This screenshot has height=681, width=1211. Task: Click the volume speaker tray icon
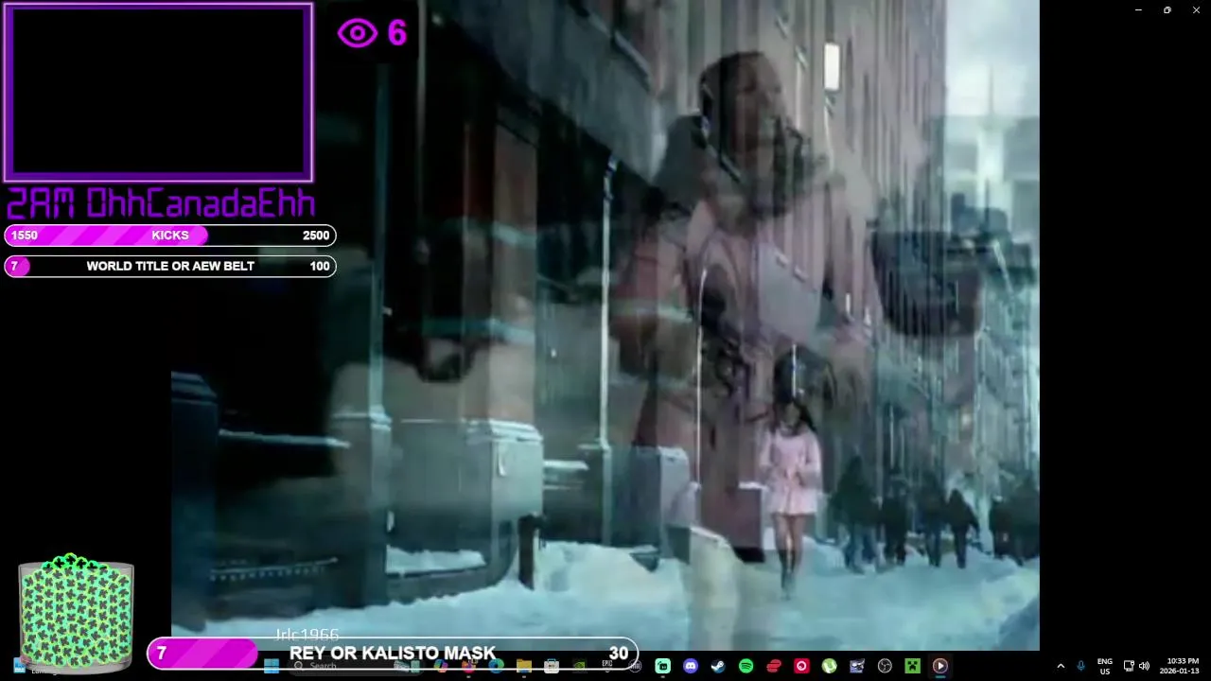pos(1144,666)
